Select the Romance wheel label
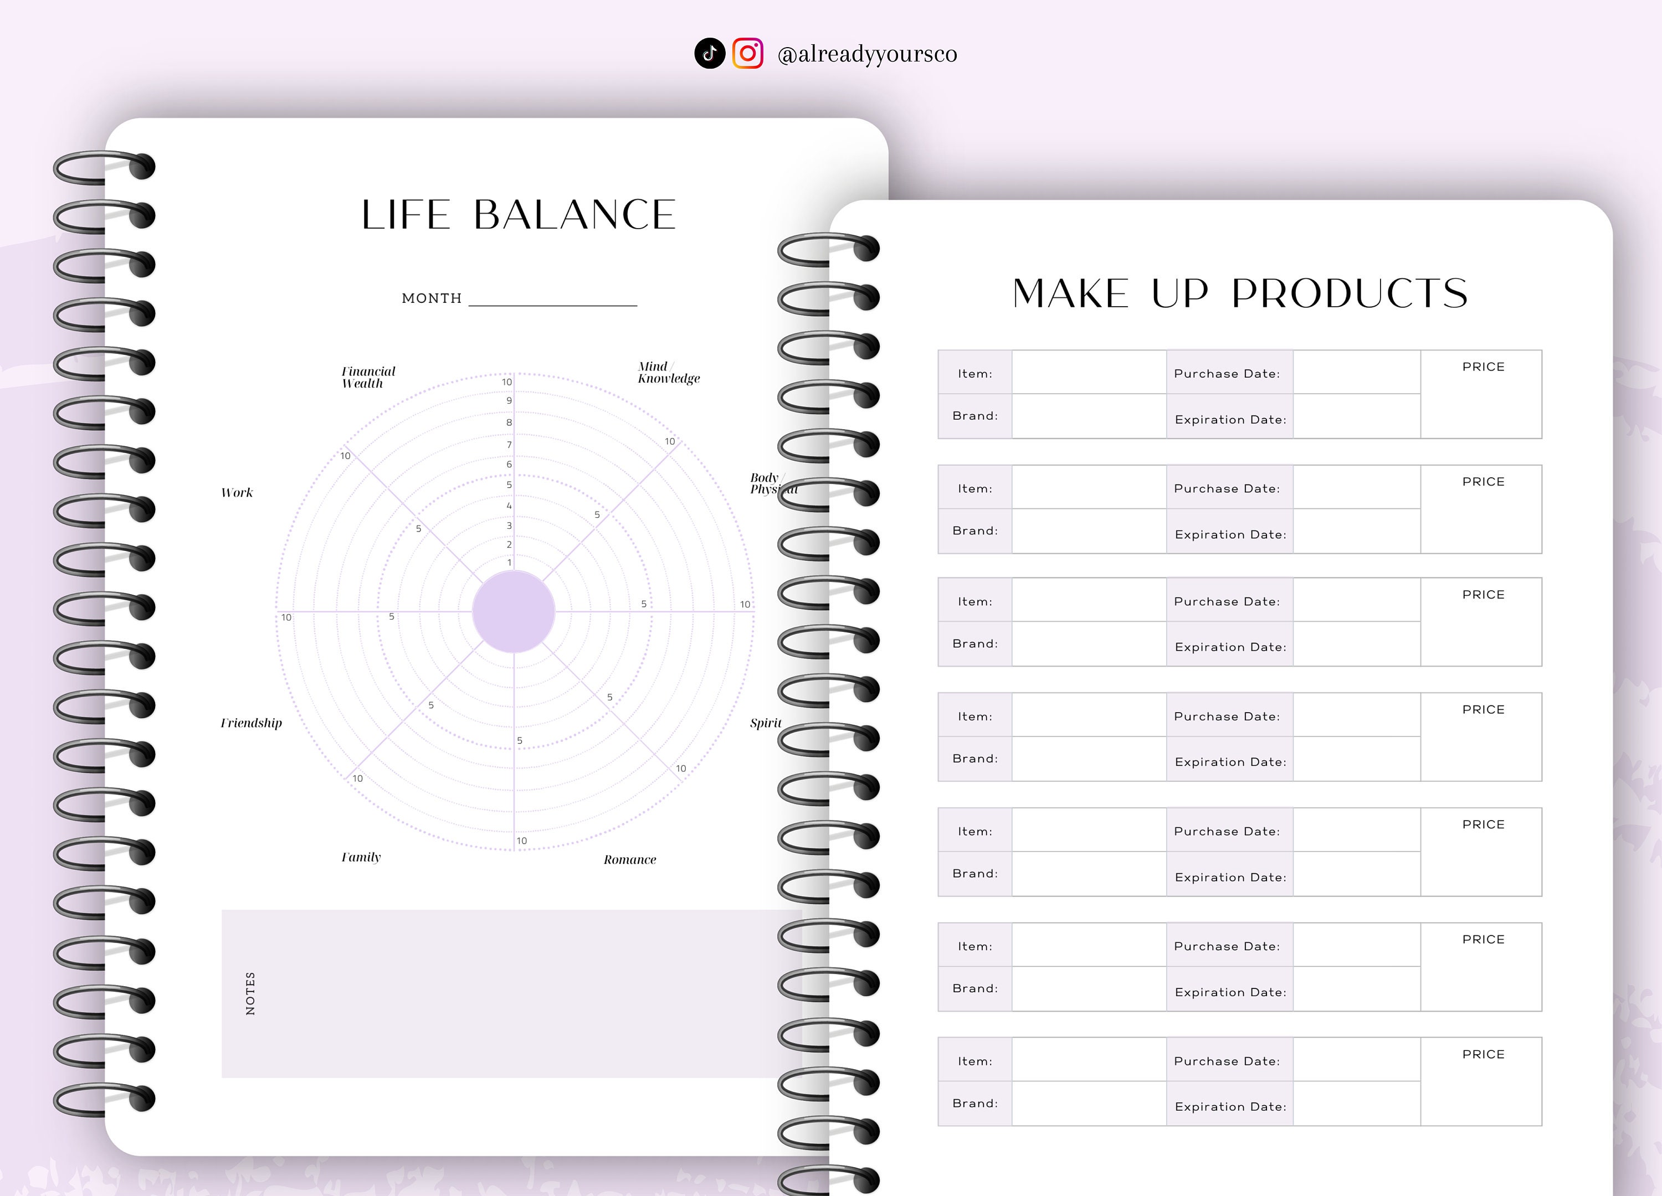This screenshot has width=1662, height=1196. (629, 860)
